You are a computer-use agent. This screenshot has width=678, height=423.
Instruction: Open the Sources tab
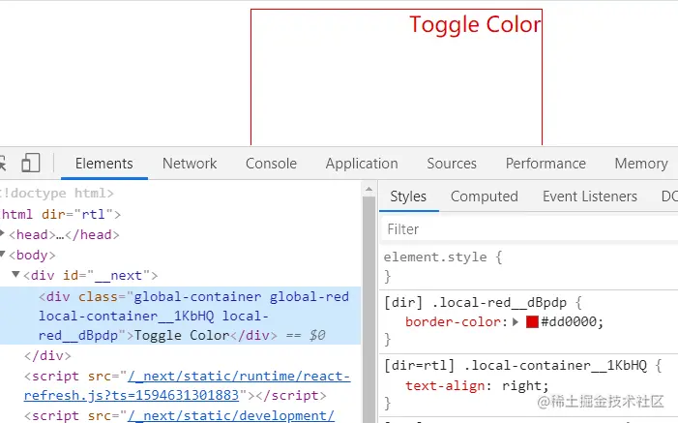pos(452,164)
